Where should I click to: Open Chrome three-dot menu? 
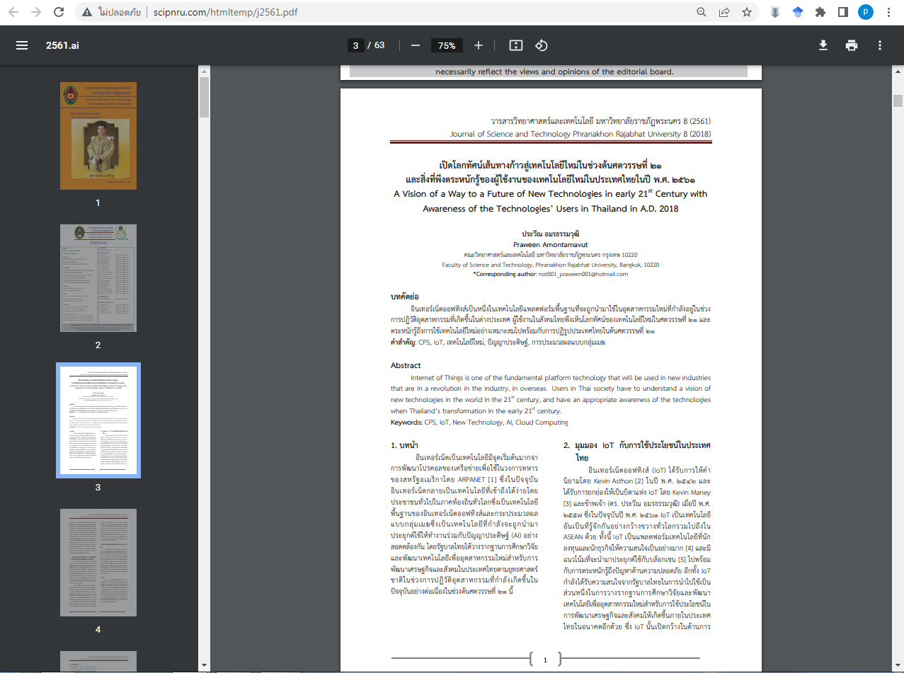[888, 12]
